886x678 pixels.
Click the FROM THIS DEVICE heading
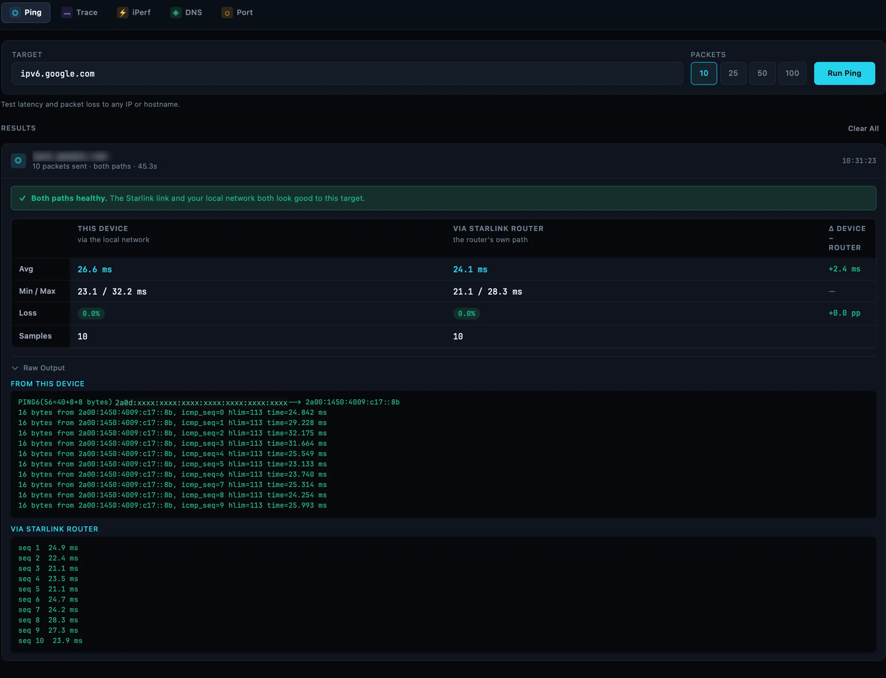48,384
